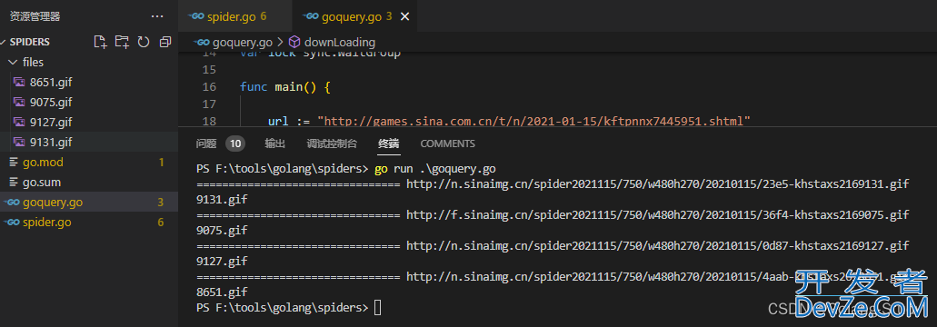
Task: Open the 2169131.gif URL in terminal
Action: pyautogui.click(x=657, y=183)
